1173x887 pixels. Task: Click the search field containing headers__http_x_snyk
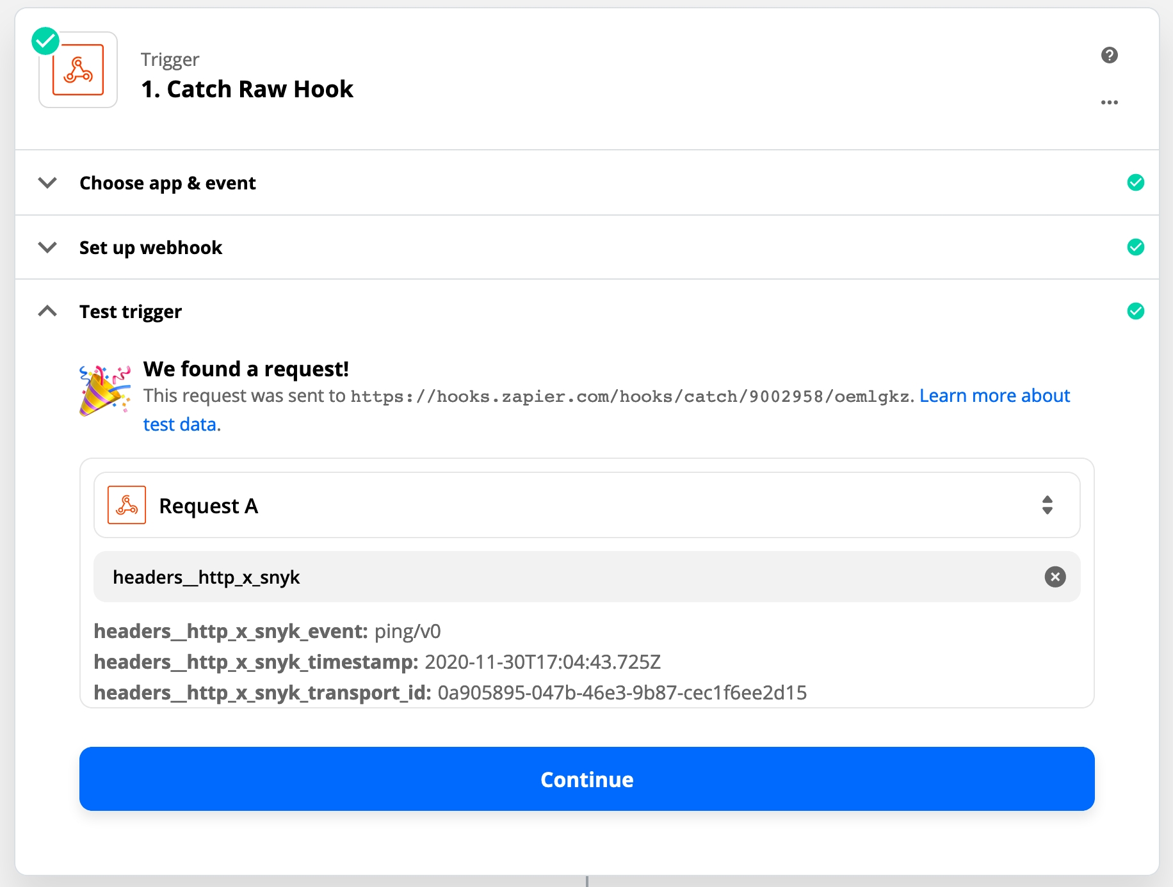click(x=563, y=577)
